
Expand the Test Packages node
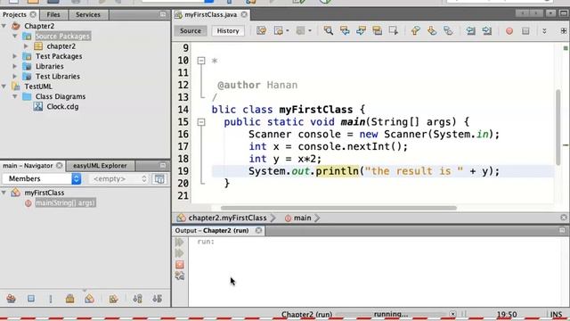tap(15, 56)
